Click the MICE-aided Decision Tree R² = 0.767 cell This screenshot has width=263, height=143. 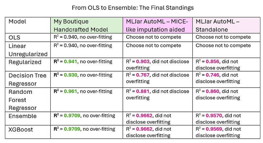(157, 78)
